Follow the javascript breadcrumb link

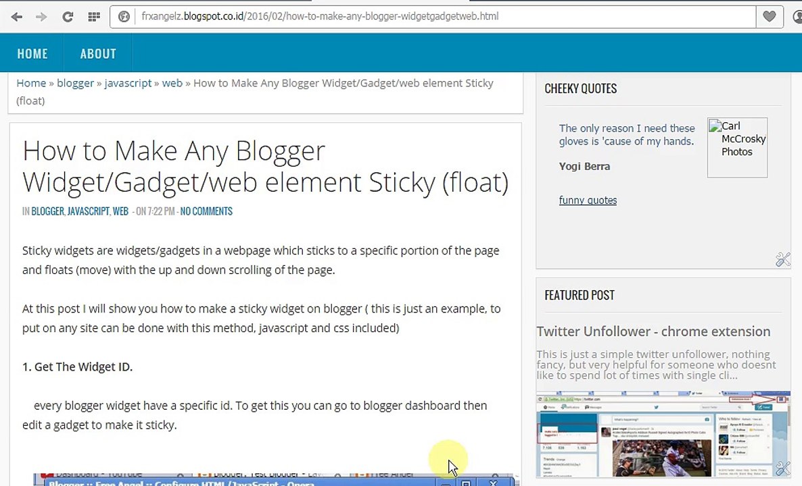128,83
